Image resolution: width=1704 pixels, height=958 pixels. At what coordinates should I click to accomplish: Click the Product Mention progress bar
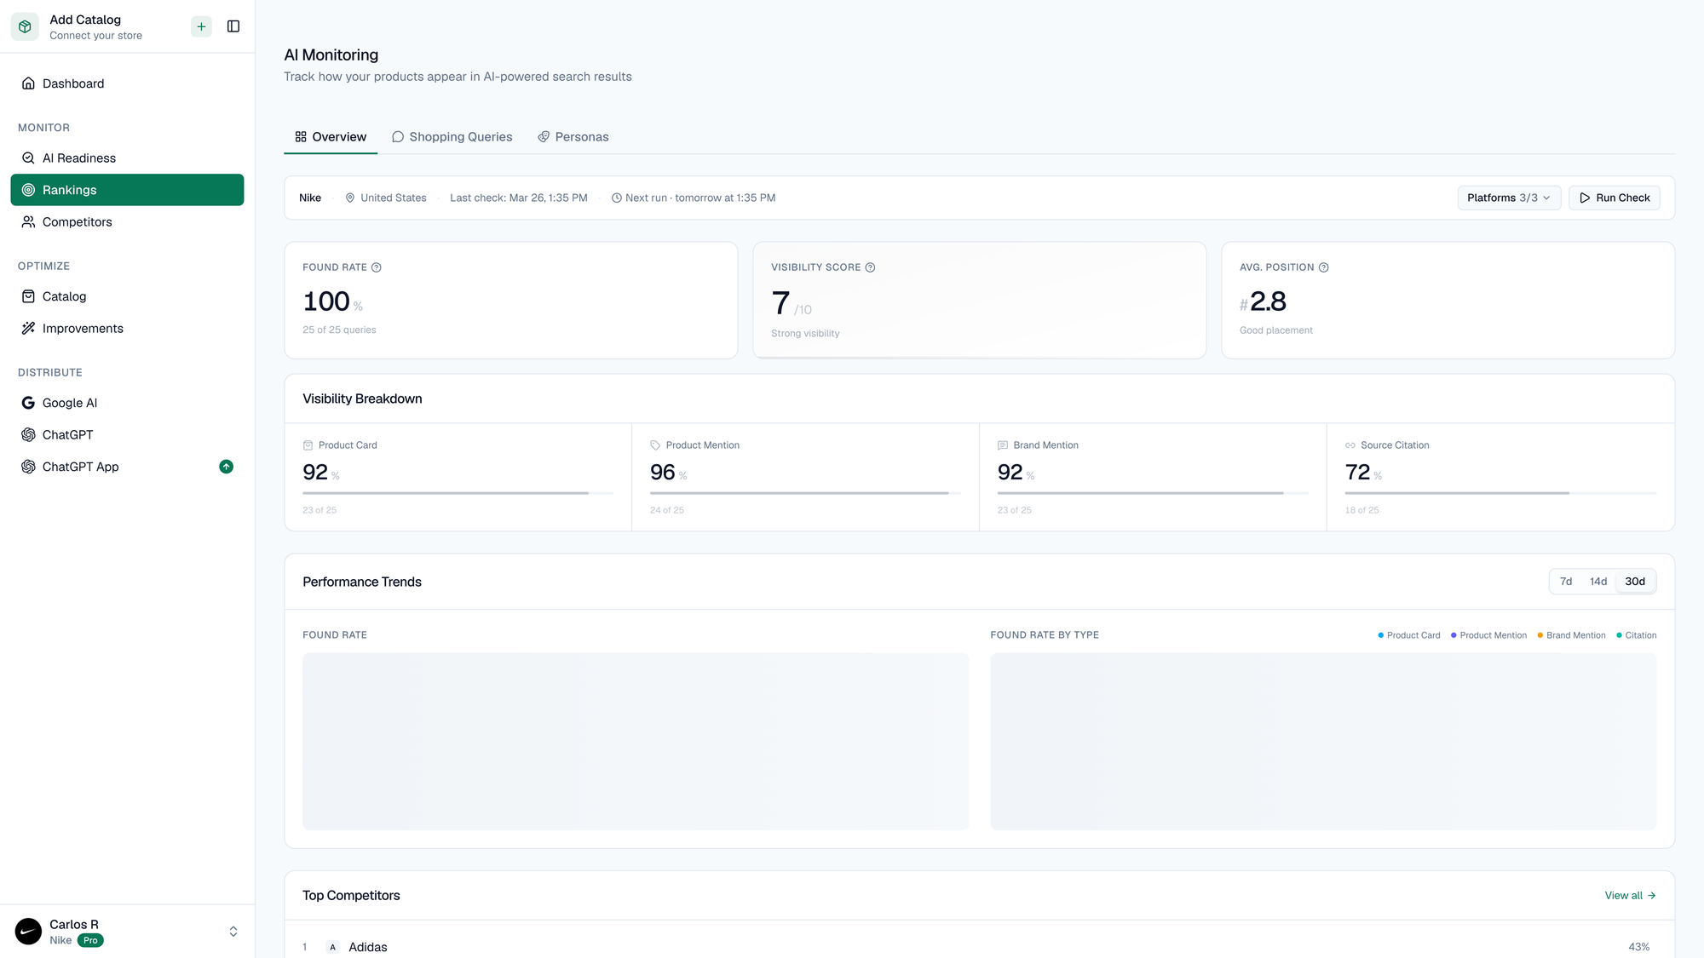[805, 493]
